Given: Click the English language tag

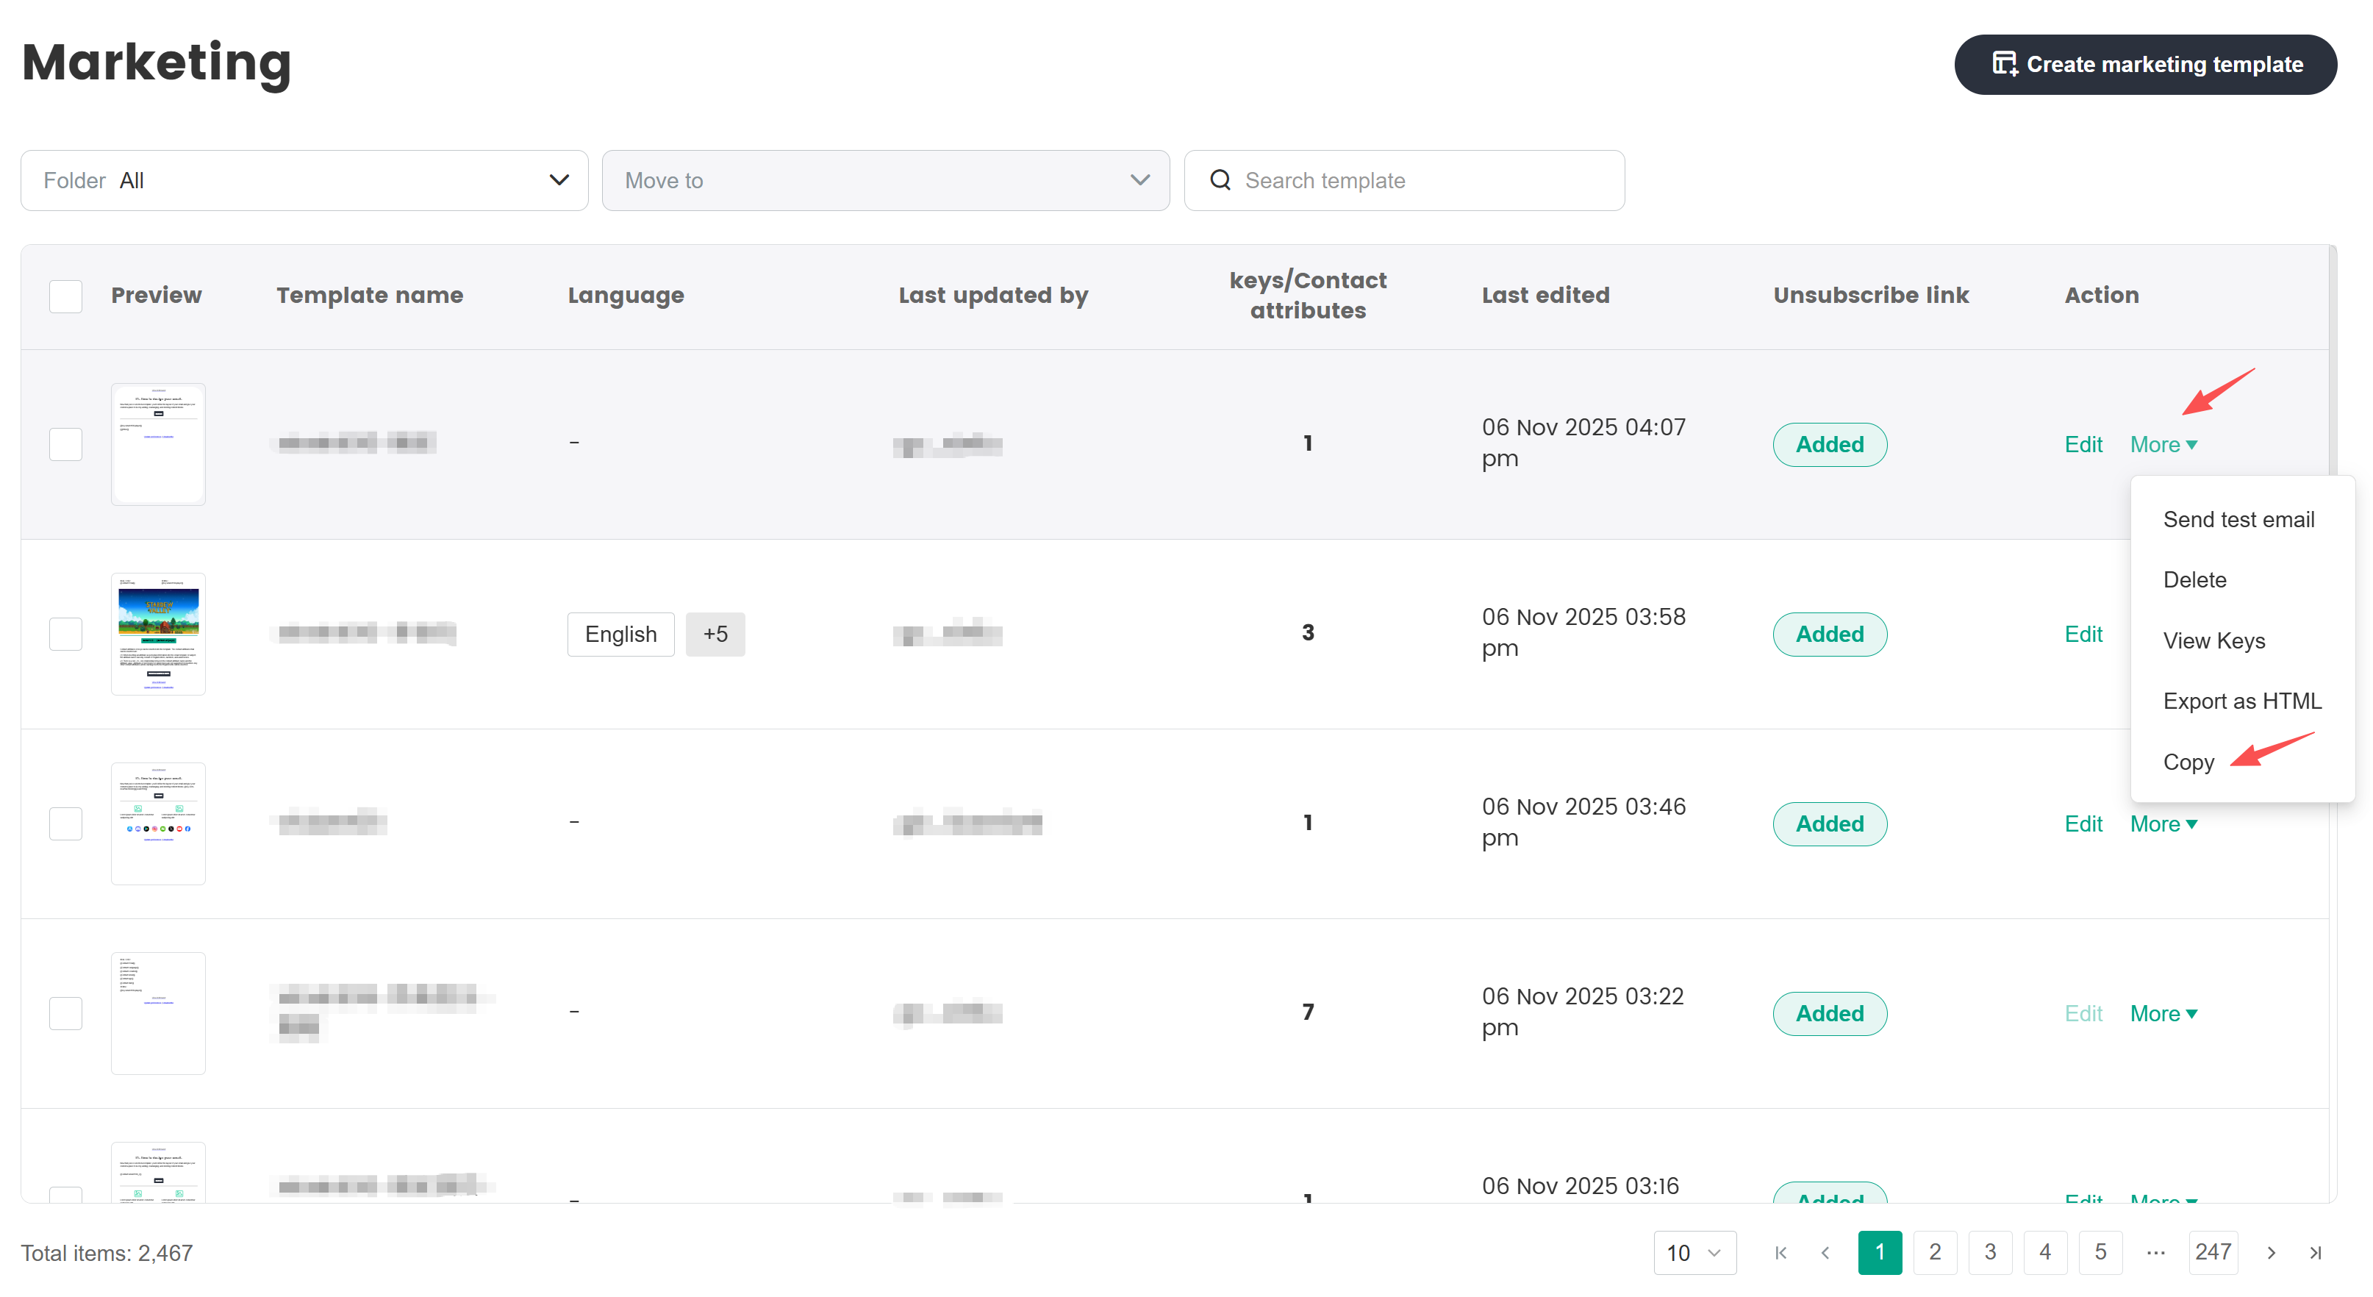Looking at the screenshot, I should [x=620, y=634].
